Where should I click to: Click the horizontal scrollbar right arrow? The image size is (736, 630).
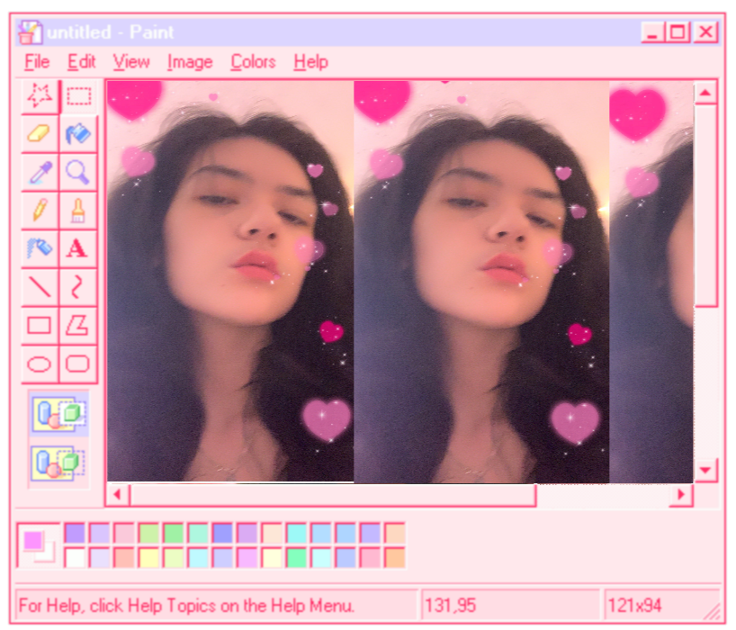(x=681, y=494)
